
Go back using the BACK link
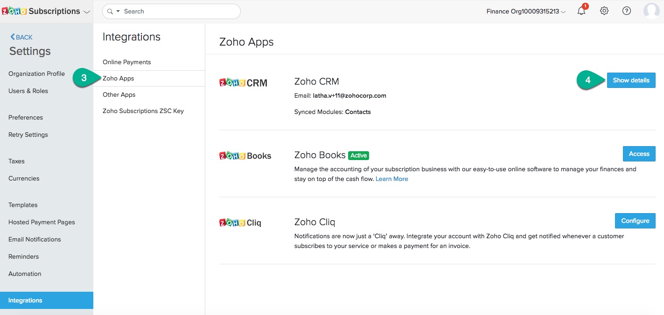click(x=21, y=37)
